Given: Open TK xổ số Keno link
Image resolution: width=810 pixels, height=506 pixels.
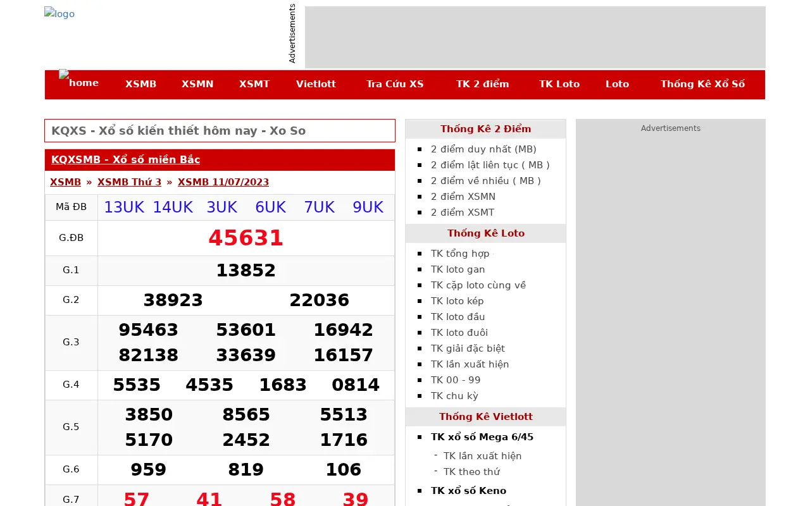Looking at the screenshot, I should click(x=468, y=491).
